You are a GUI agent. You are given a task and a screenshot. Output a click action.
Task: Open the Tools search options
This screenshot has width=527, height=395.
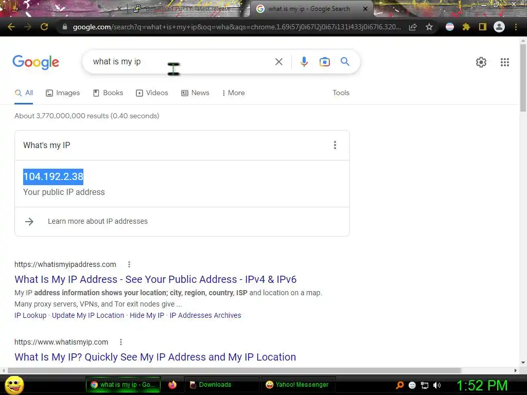click(x=341, y=93)
